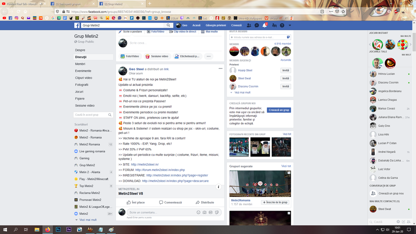416x234 pixels.
Task: Like the post with Îmi place
Action: pyautogui.click(x=136, y=202)
